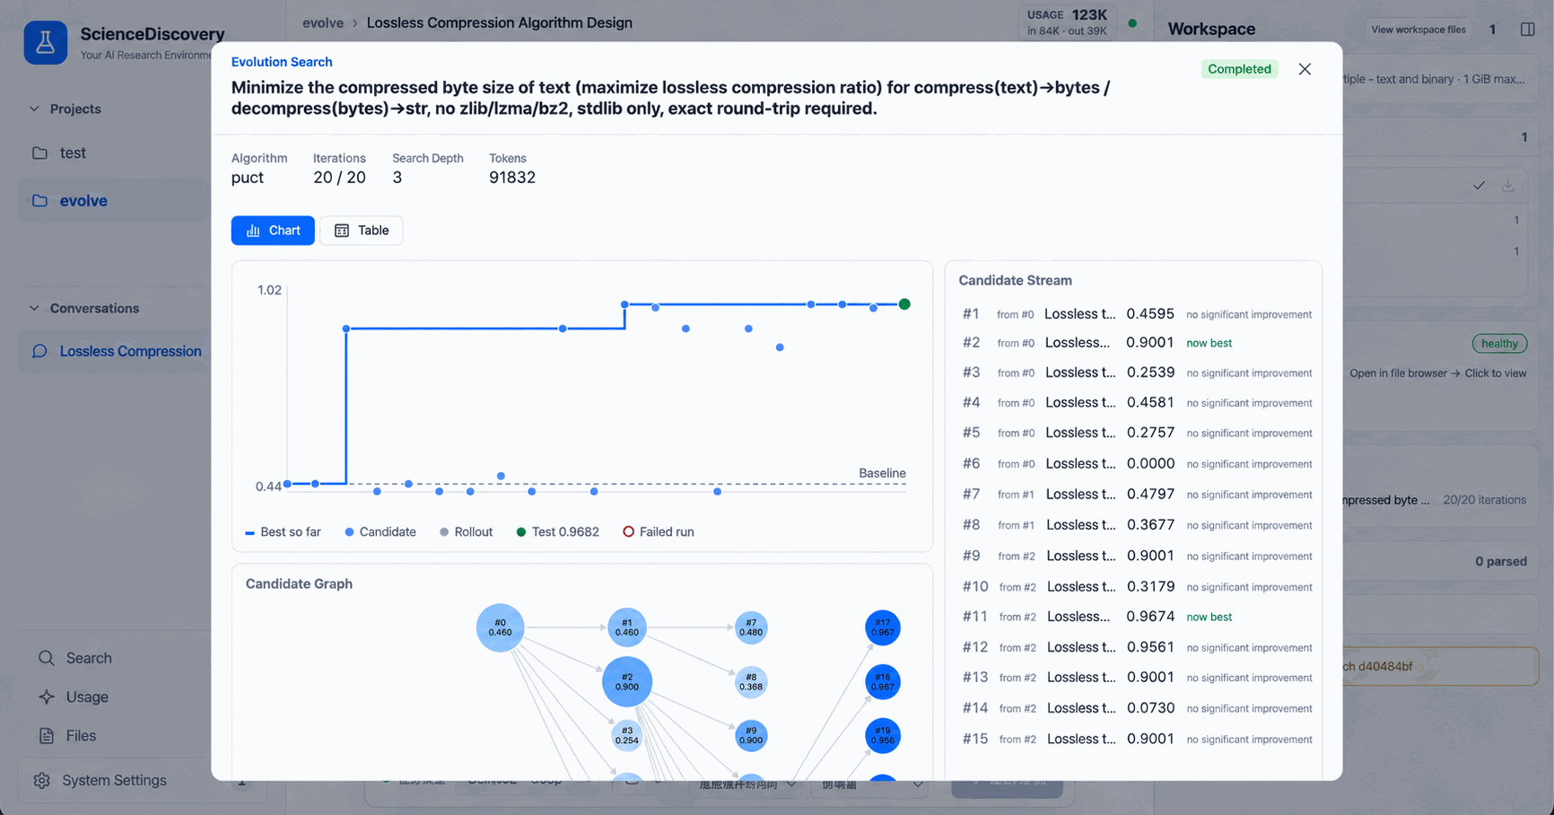
Task: Collapse the Conversations section chevron
Action: [34, 308]
